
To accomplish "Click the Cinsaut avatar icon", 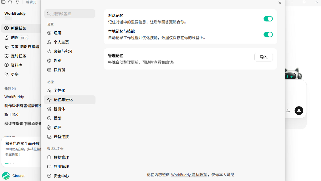I will coord(6,176).
